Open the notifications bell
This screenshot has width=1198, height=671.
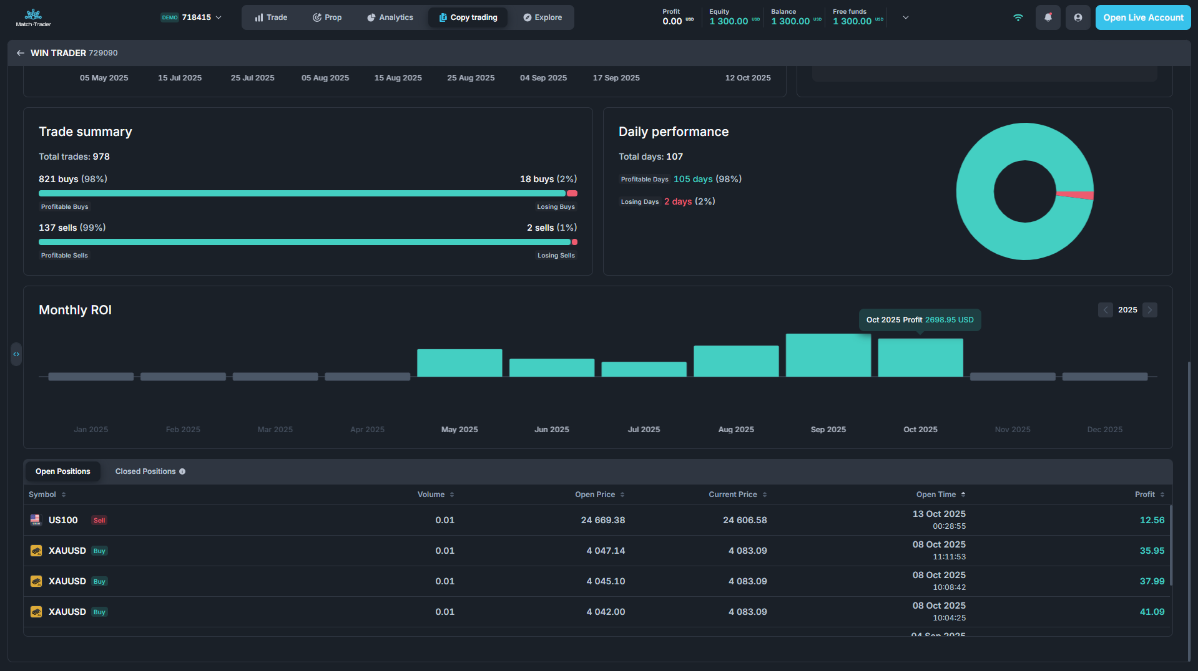(1048, 17)
